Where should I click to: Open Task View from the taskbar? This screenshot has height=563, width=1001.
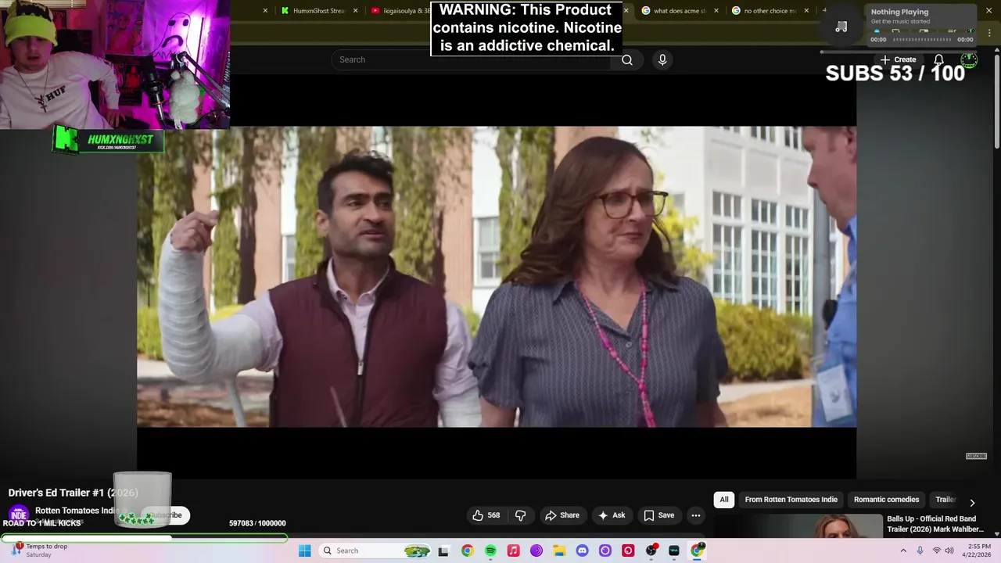pos(443,550)
